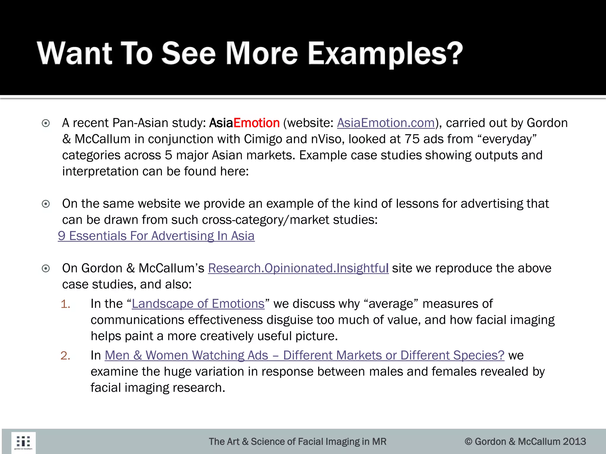
Task: Click the text 'facial imaging research.'
Action: pyautogui.click(x=158, y=388)
